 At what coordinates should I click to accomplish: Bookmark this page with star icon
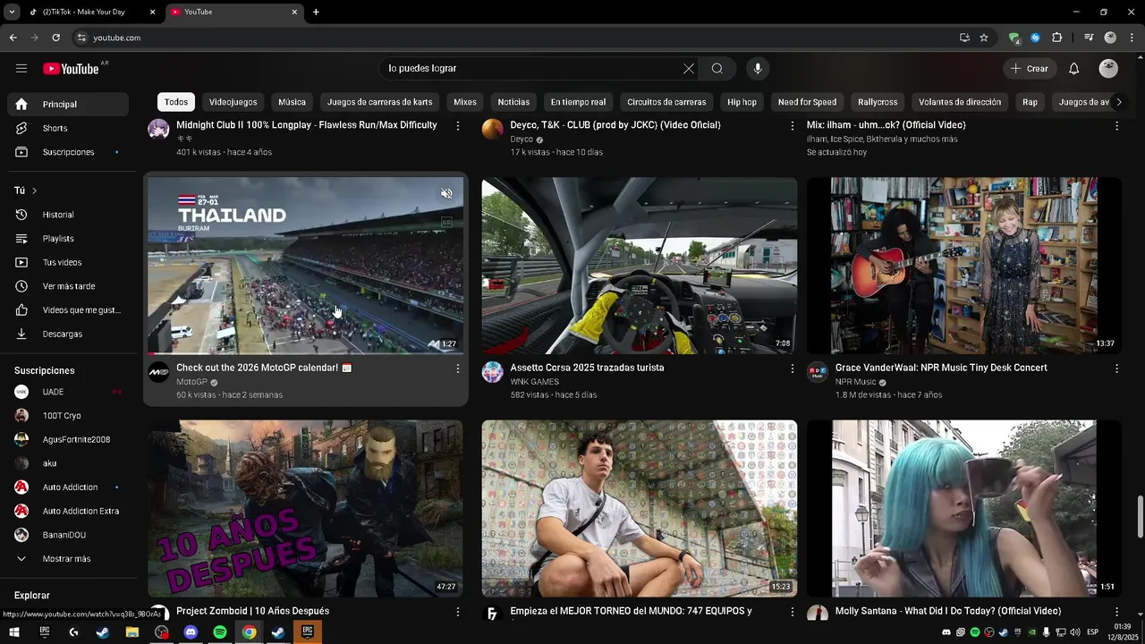point(984,38)
